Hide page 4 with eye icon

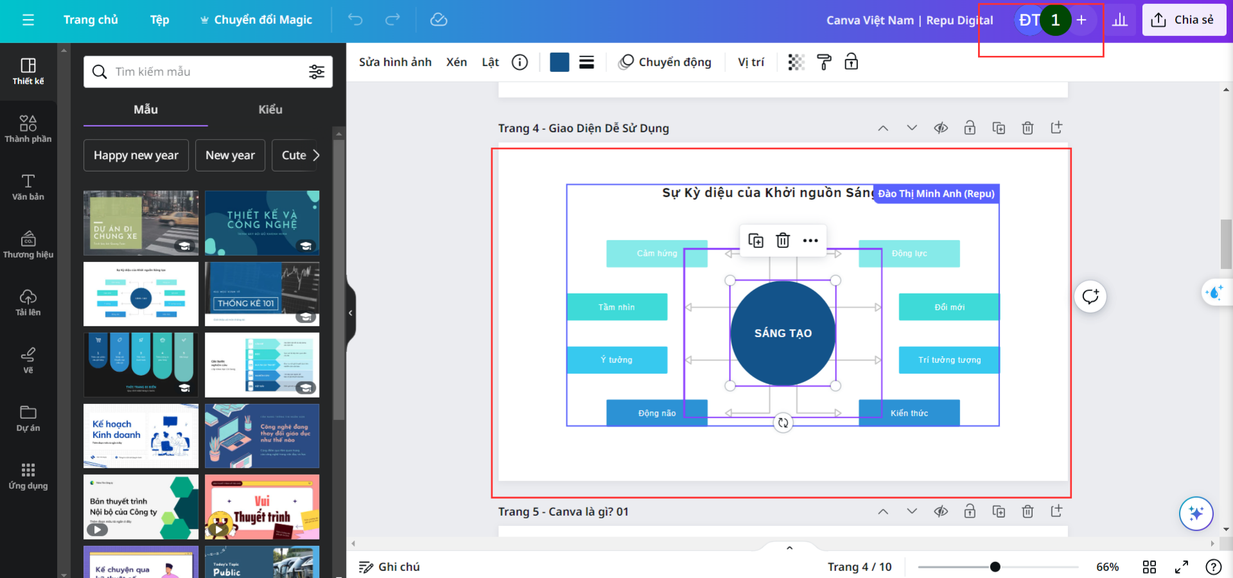tap(941, 128)
